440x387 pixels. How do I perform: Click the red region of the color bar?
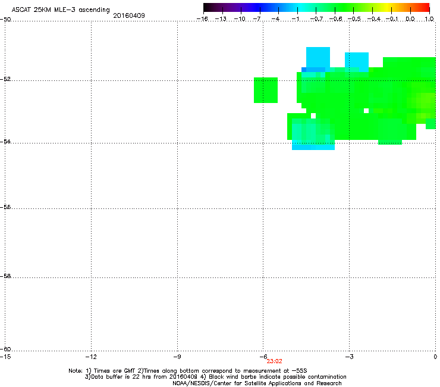(x=424, y=8)
